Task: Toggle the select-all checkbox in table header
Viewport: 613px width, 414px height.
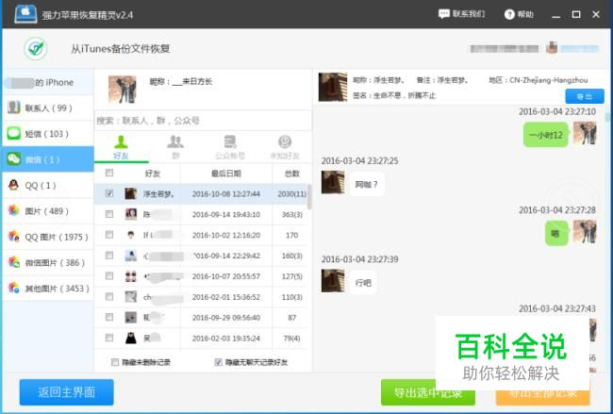Action: (109, 173)
